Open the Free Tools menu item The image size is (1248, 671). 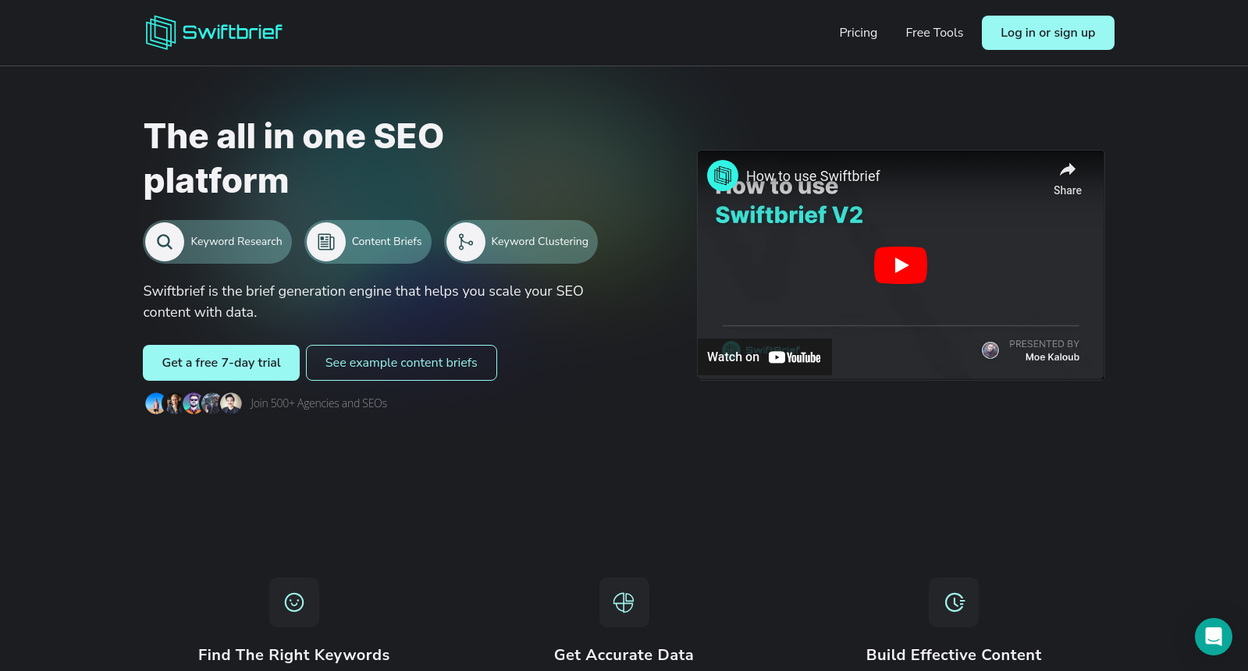[934, 33]
